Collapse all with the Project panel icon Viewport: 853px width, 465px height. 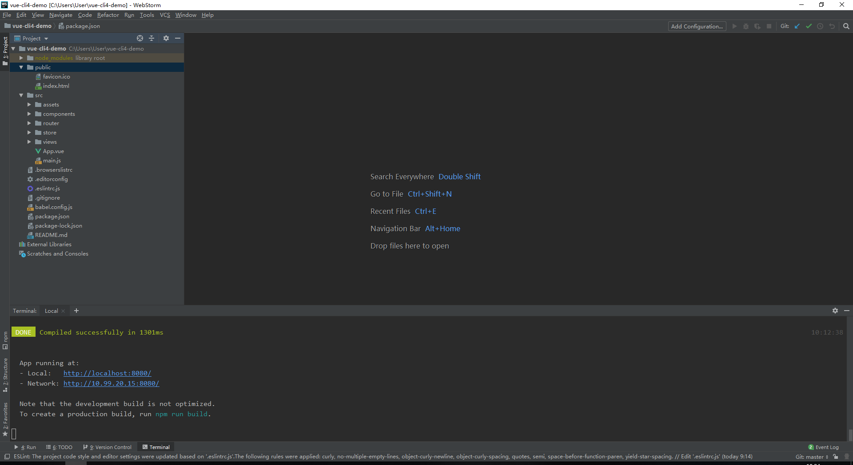coord(151,38)
